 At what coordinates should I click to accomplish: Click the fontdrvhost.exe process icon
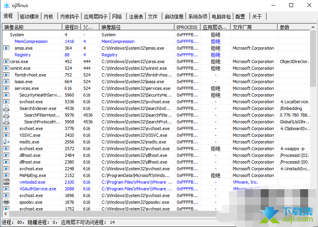pos(6,74)
